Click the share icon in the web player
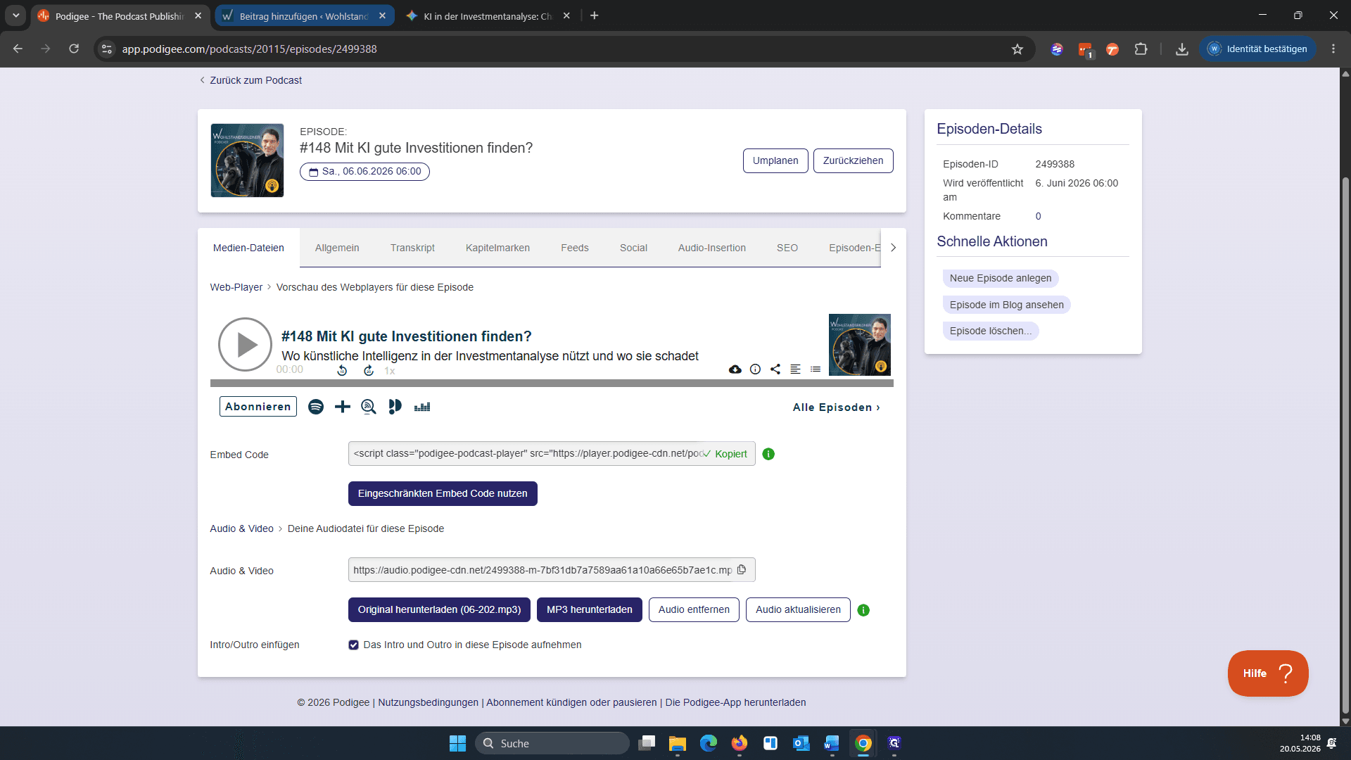Screen dimensions: 1351x760 click(775, 369)
